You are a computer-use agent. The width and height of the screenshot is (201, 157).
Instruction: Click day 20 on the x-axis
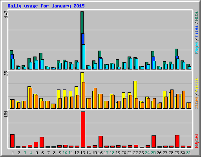124,153
